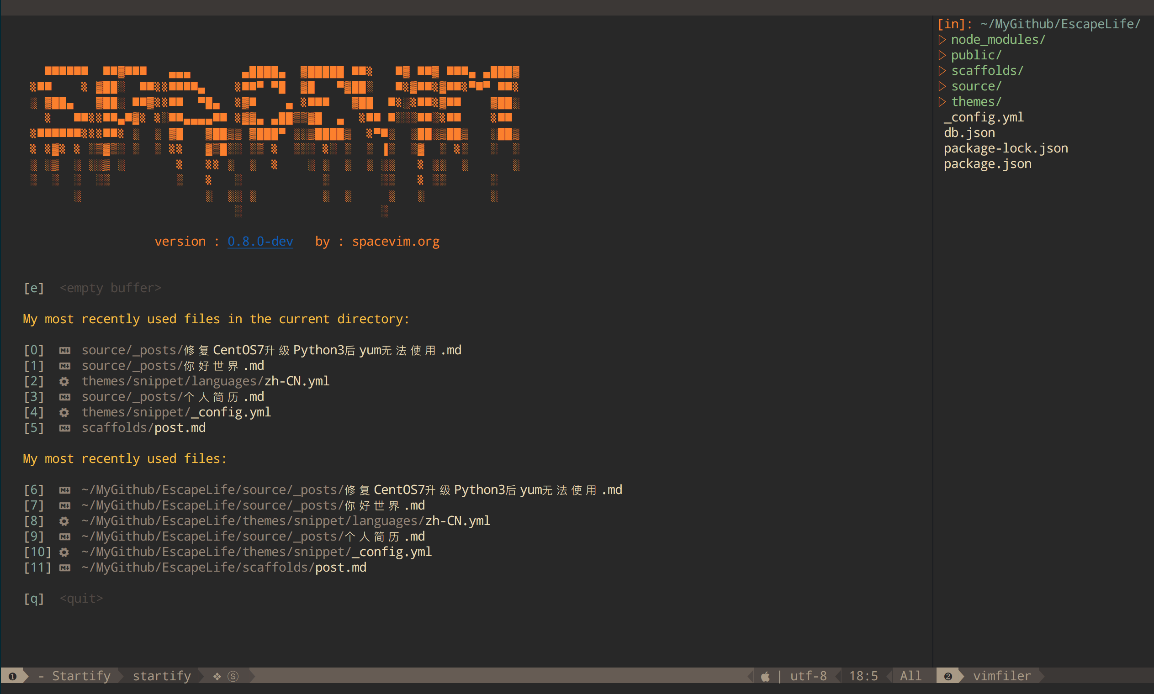Click the 'startify' filetype segment in statusline

[x=162, y=676]
